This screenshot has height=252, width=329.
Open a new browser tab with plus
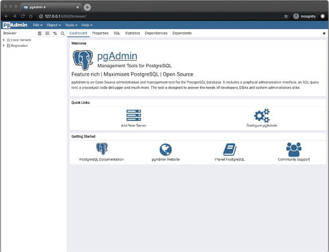pos(87,7)
